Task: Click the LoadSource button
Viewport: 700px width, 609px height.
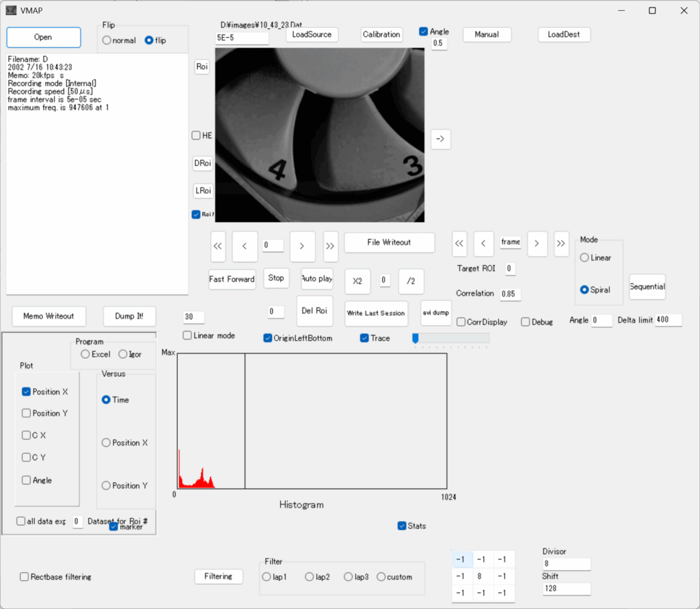Action: click(312, 34)
